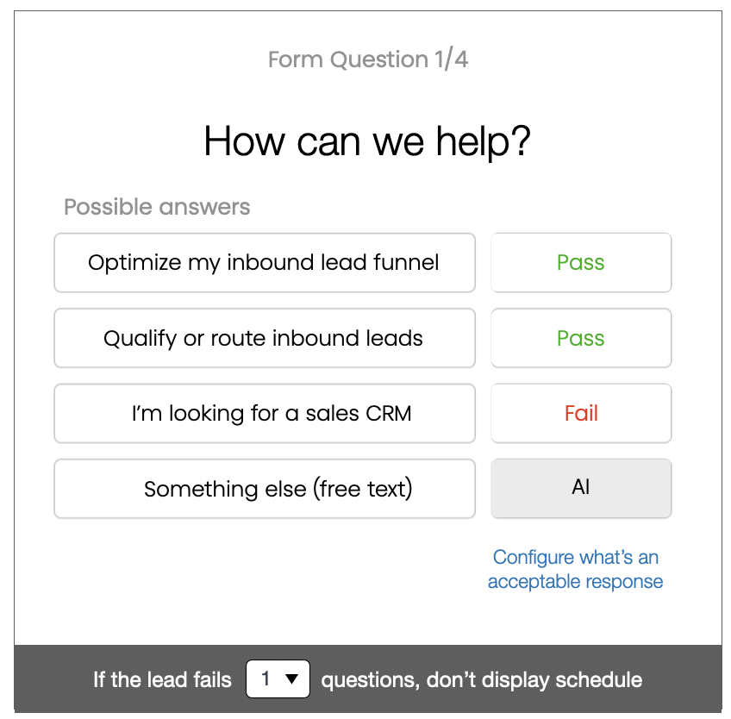Image resolution: width=731 pixels, height=719 pixels.
Task: Open the failed questions count dropdown
Action: point(278,678)
